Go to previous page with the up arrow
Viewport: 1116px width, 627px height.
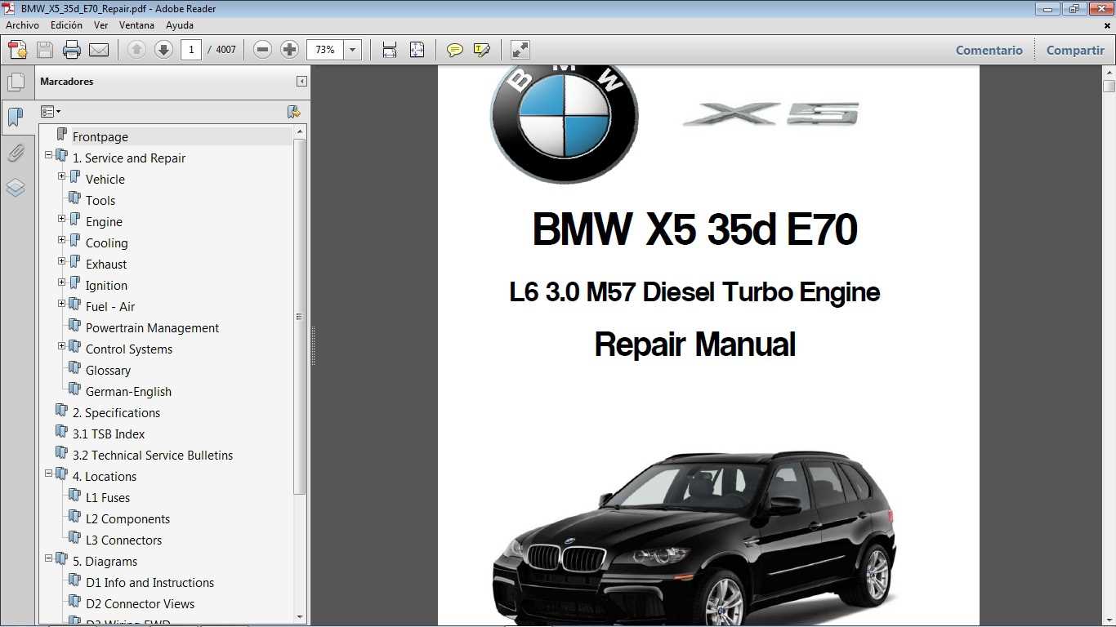point(136,50)
